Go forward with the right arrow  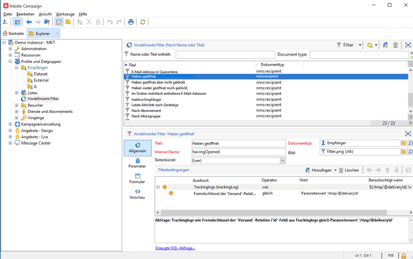(38, 22)
